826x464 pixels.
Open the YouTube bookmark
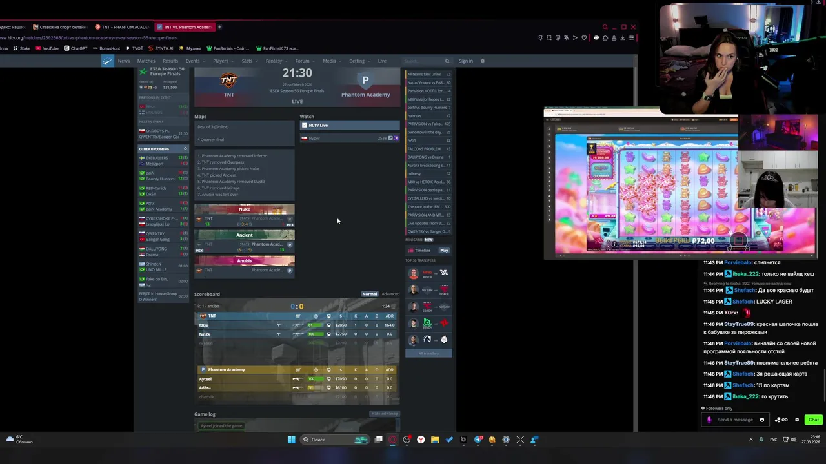(46, 48)
